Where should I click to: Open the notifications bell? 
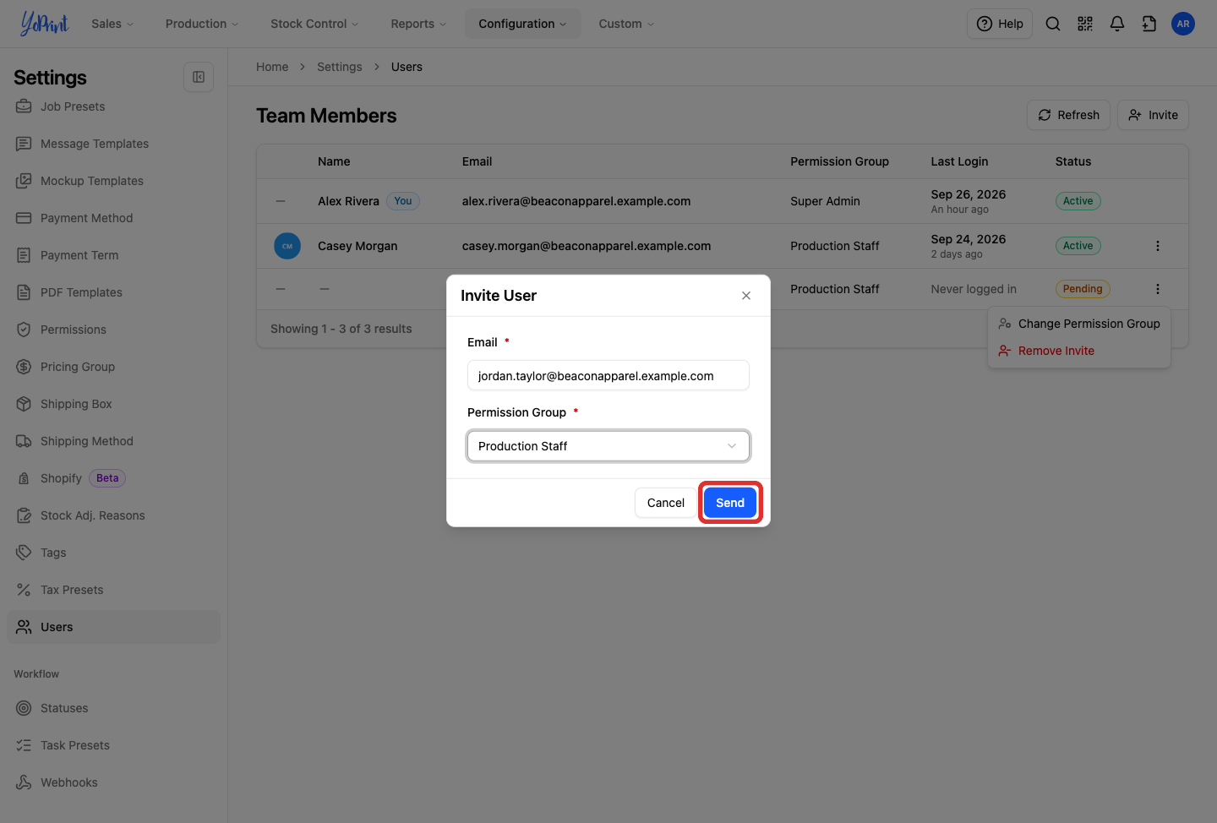[x=1117, y=24]
